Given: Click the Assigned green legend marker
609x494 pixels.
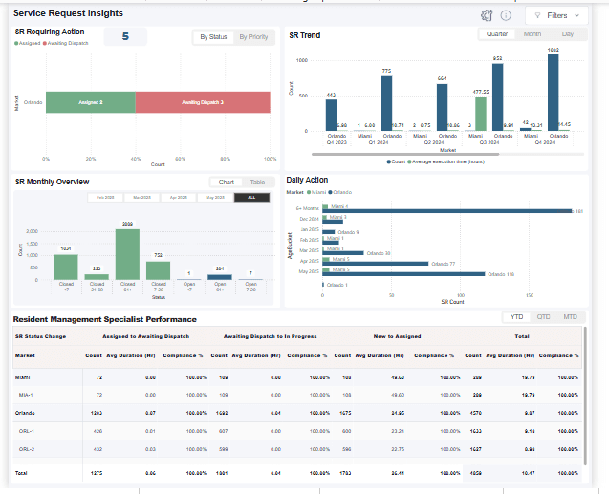Looking at the screenshot, I should [x=16, y=43].
